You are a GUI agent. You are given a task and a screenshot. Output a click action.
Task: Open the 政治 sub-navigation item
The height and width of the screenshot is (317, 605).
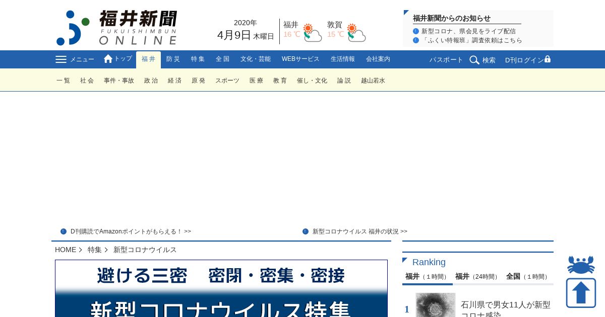pyautogui.click(x=151, y=81)
